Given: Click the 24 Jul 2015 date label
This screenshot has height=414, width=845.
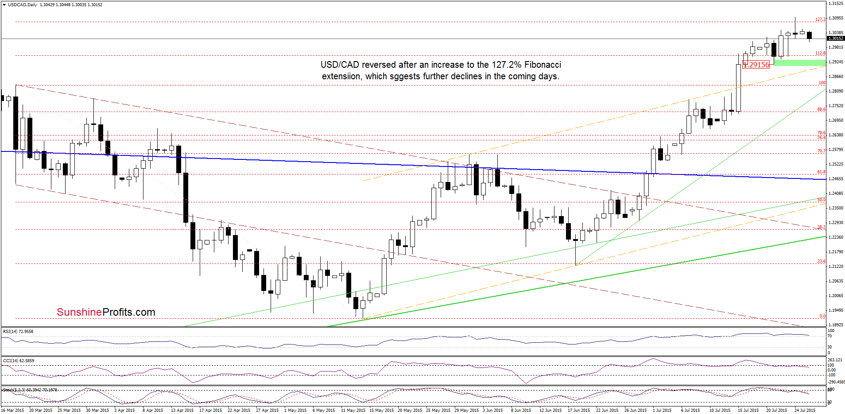Looking at the screenshot, I should (x=805, y=410).
